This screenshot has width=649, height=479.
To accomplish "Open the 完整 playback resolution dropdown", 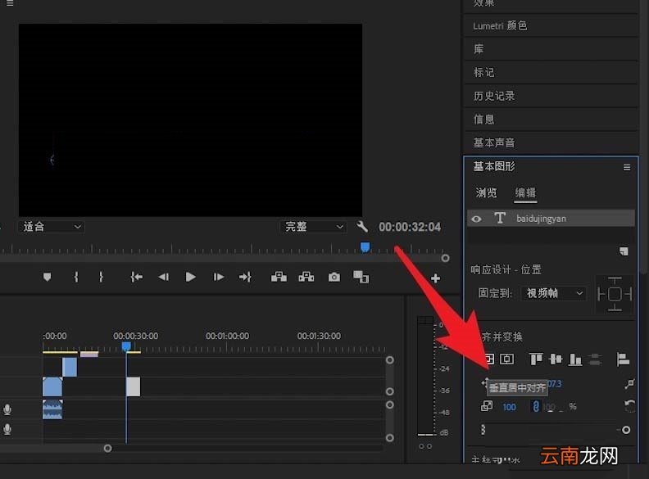I will click(313, 227).
